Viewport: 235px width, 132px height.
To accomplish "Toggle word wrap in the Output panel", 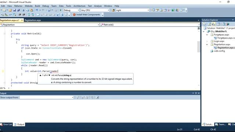I will coord(97,98).
